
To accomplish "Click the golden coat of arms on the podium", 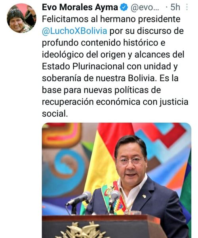I will 83,230.
